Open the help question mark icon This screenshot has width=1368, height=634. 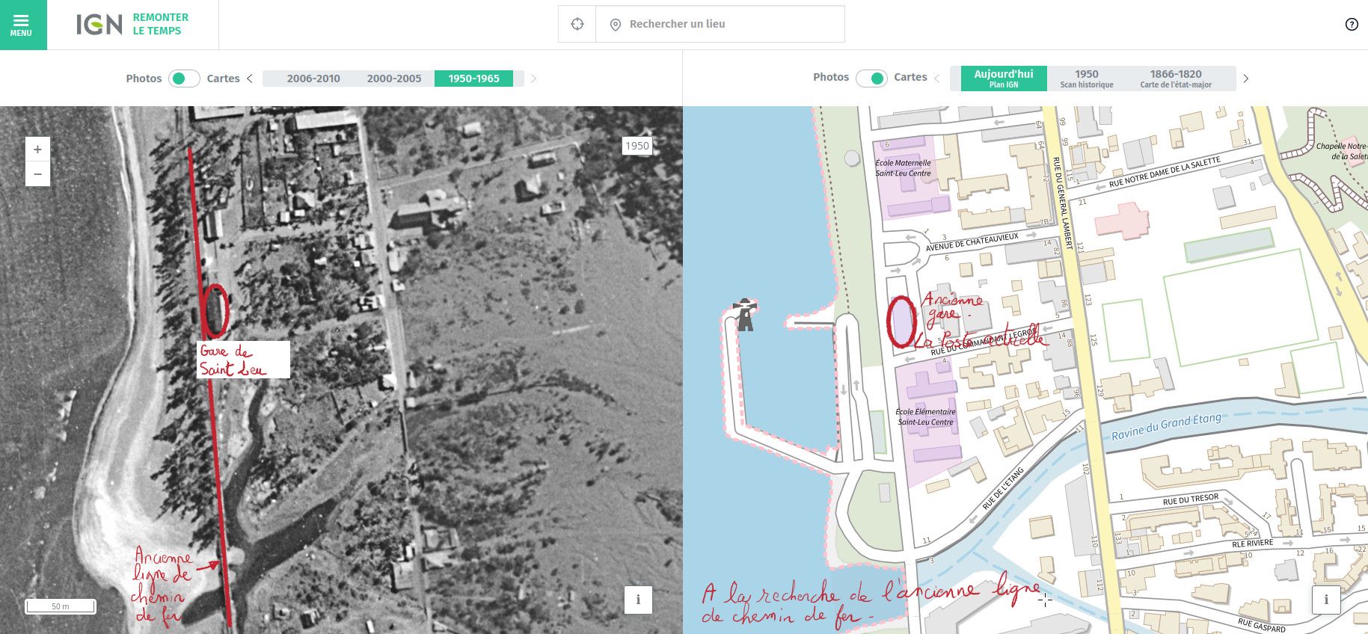(x=1351, y=25)
